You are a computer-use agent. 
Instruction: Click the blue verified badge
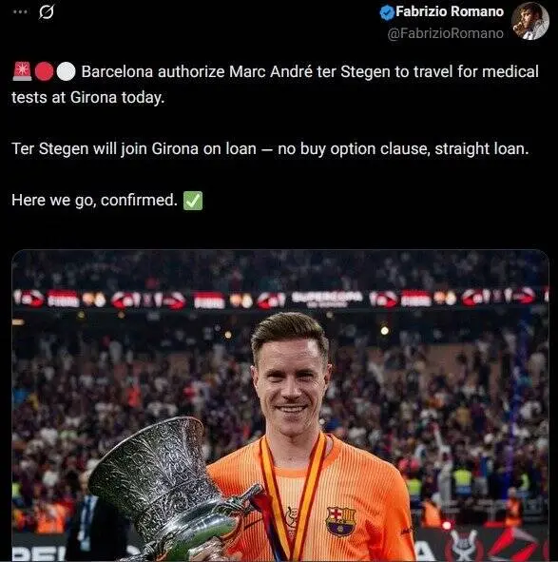pos(387,12)
